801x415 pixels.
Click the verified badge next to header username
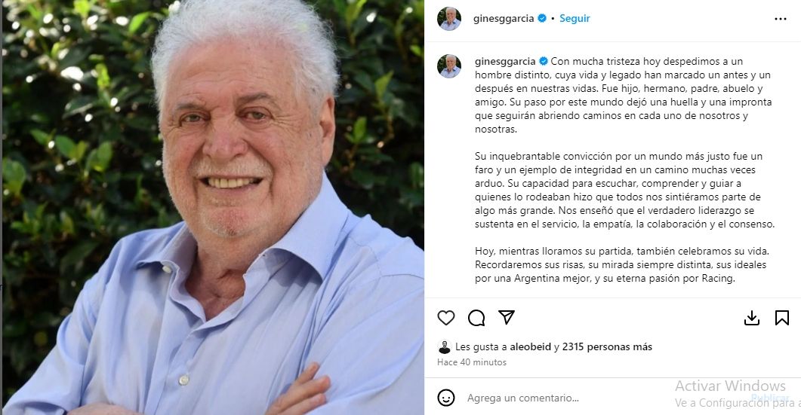click(x=542, y=18)
